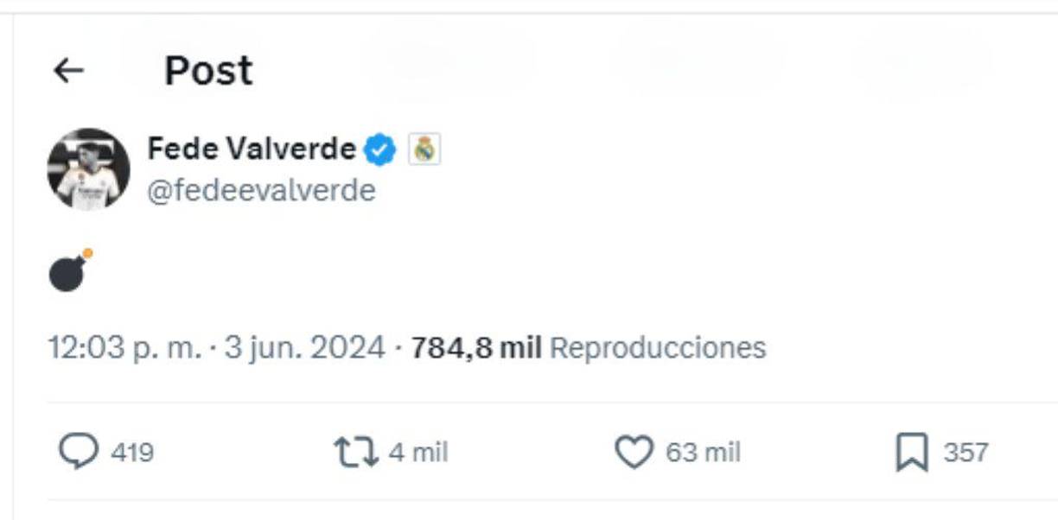This screenshot has height=520, width=1058.
Task: Click the blue verified badge next to Fede Valverde
Action: coord(379,148)
